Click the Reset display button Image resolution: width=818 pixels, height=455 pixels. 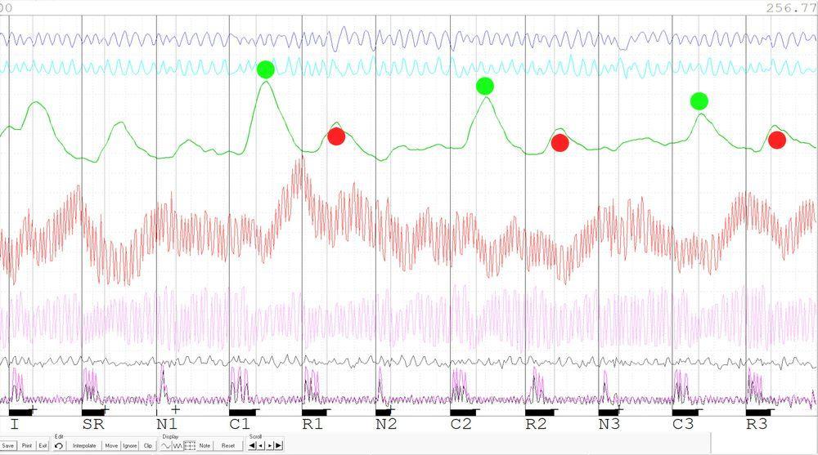pyautogui.click(x=228, y=446)
